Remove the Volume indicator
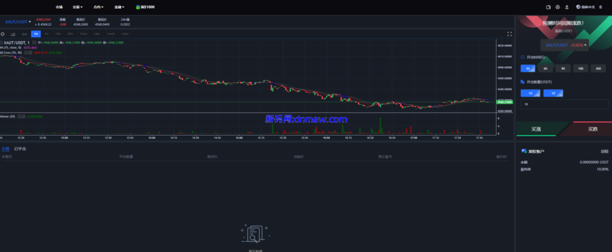Screen dimensions: 612x252 [x=23, y=116]
